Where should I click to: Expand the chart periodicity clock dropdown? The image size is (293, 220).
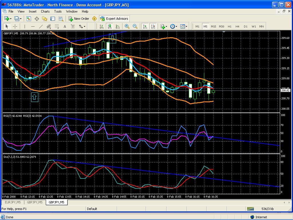click(x=176, y=26)
